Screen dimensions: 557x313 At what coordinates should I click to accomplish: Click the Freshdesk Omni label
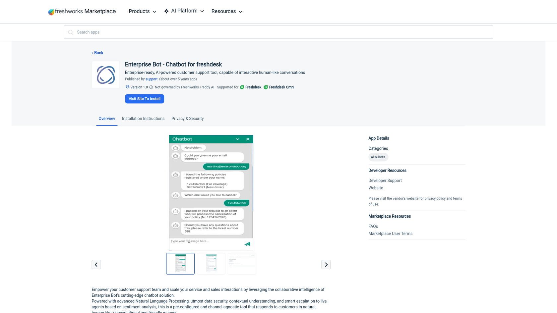point(281,87)
